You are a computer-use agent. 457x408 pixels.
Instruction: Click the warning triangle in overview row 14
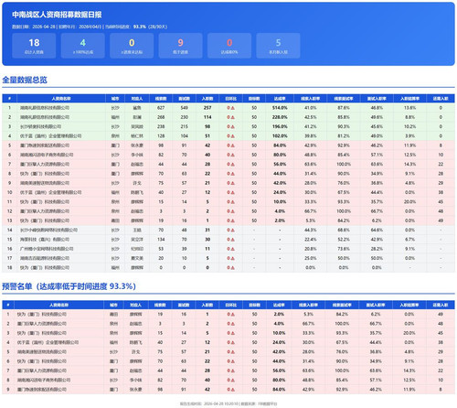[x=233, y=231]
